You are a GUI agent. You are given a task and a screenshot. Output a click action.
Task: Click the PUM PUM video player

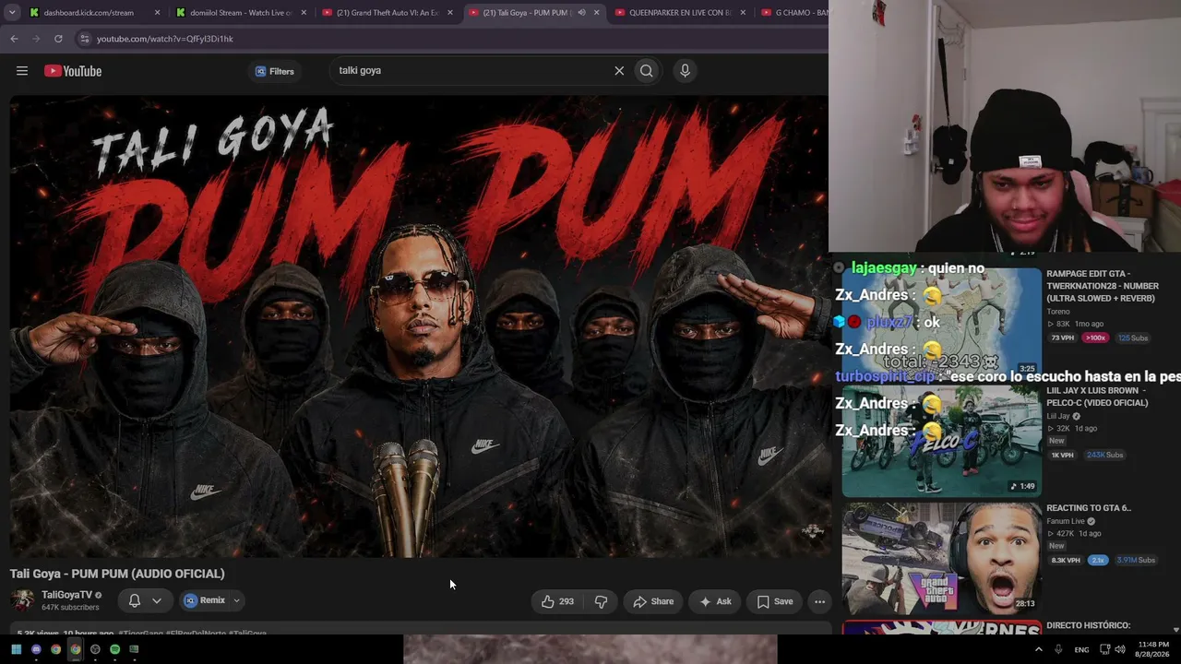(420, 326)
